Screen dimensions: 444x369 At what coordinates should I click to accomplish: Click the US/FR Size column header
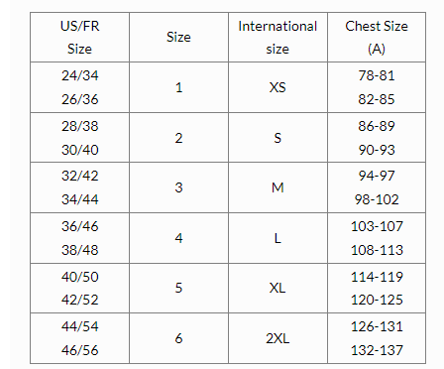pyautogui.click(x=79, y=38)
